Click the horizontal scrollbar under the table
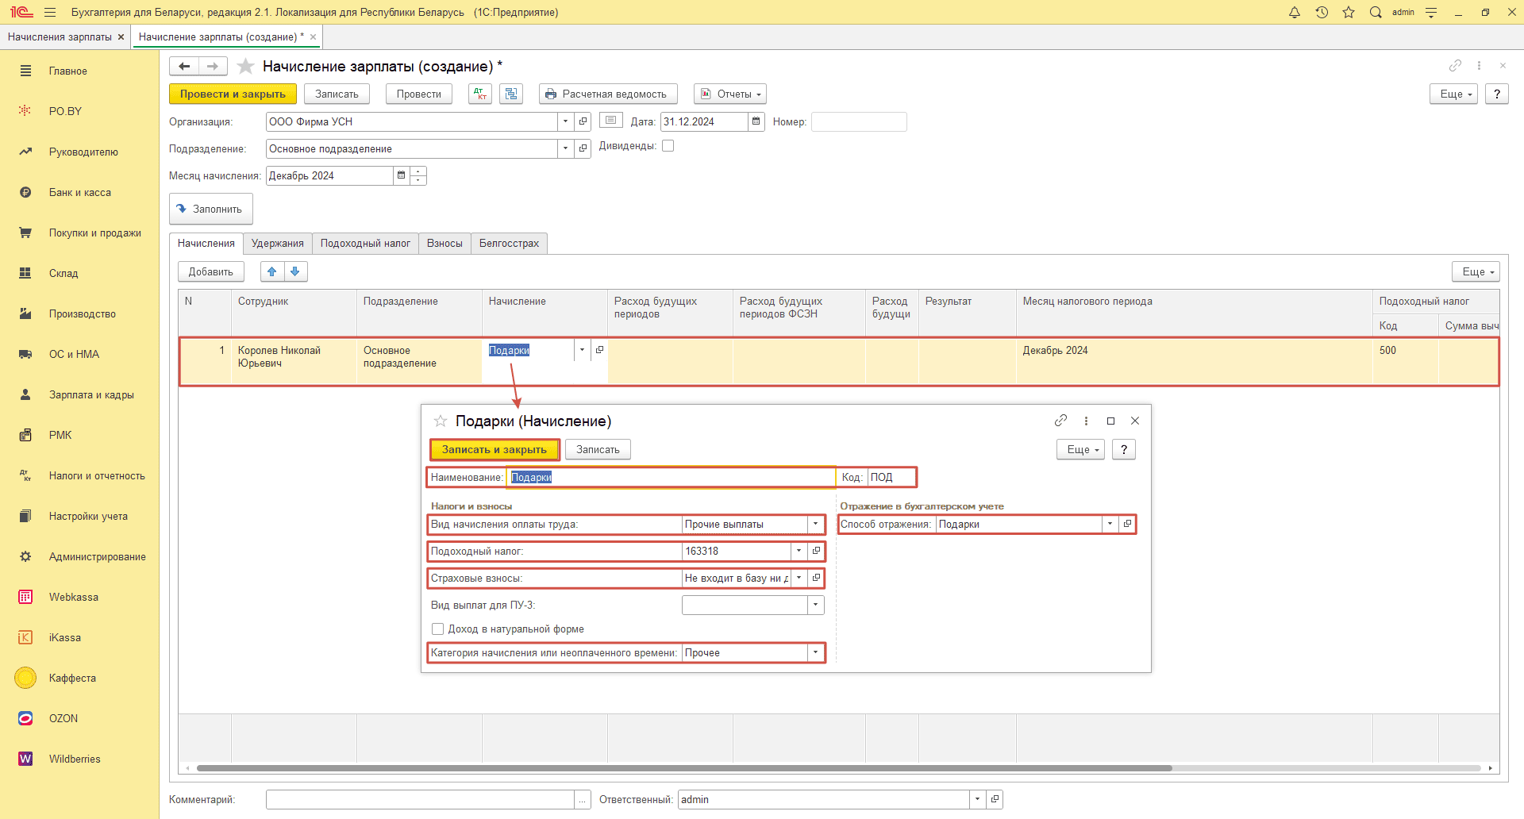The image size is (1524, 819). (x=683, y=768)
